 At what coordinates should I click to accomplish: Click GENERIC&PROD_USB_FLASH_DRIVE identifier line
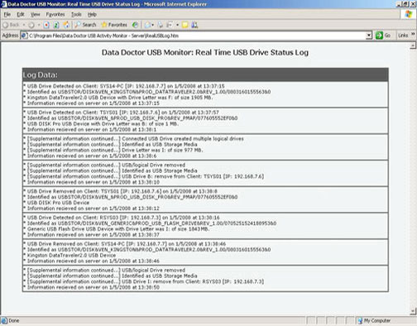(150, 223)
